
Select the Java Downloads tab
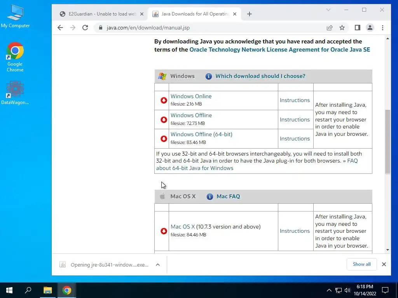coord(194,14)
